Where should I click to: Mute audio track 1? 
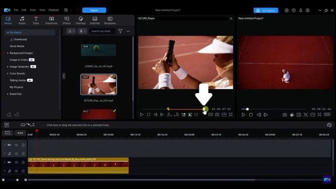16,154
